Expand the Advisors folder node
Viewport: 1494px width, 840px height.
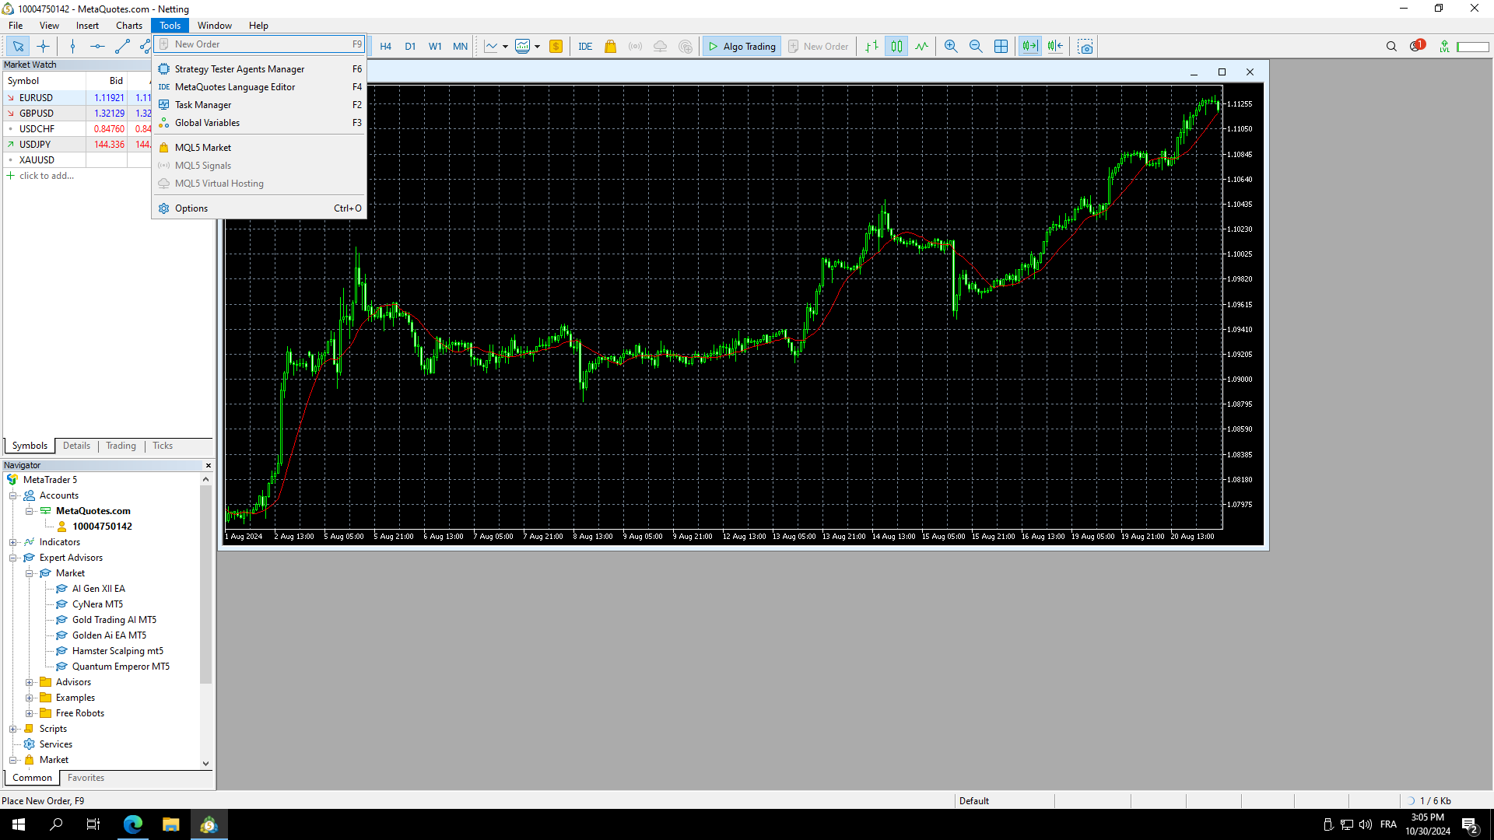point(30,682)
